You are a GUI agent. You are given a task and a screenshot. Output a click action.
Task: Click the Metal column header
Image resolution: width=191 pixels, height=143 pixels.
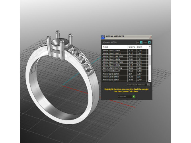pos(115,47)
